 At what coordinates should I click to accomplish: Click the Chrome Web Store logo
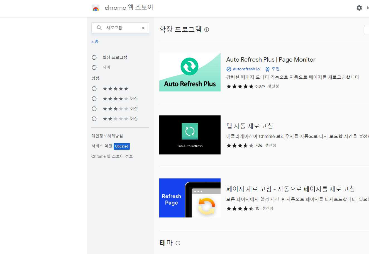(x=96, y=8)
